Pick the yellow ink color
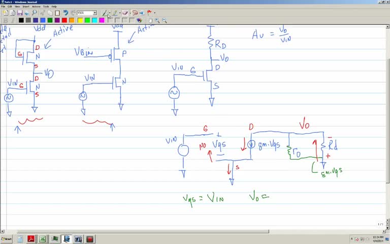Screen dimensions: 390x244 (80, 20)
